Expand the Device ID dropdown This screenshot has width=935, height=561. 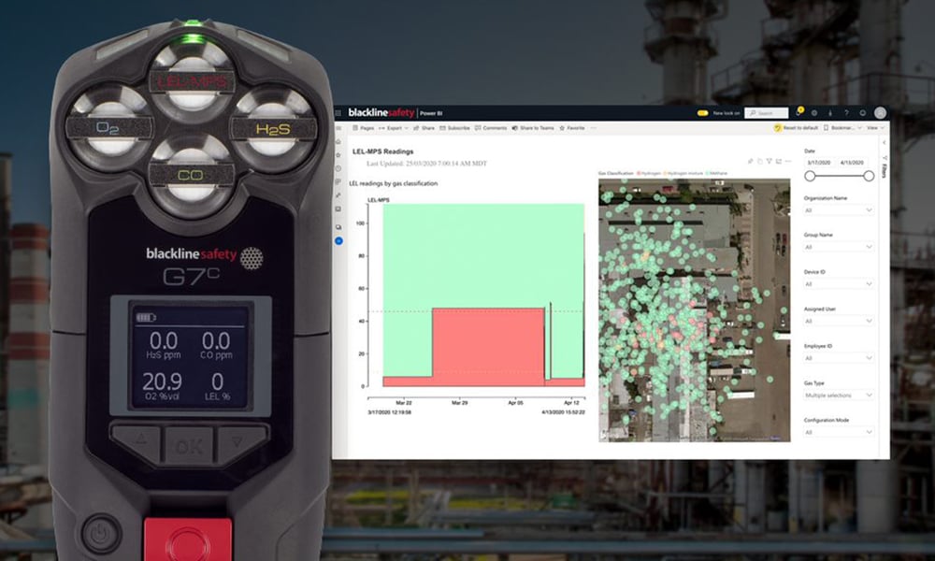coord(839,284)
